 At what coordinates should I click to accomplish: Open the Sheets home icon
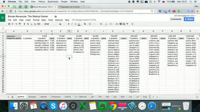(x=3, y=18)
